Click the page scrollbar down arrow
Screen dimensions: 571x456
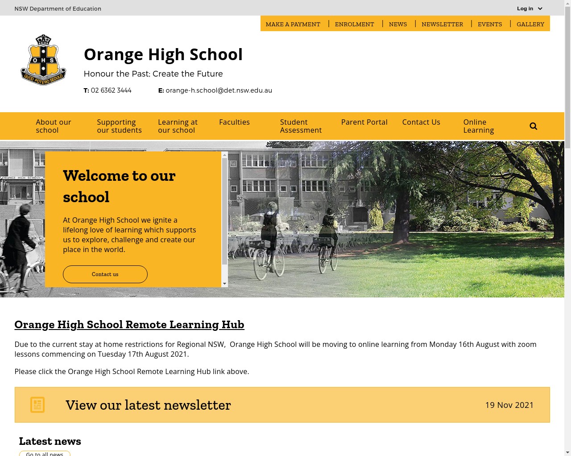(x=567, y=452)
